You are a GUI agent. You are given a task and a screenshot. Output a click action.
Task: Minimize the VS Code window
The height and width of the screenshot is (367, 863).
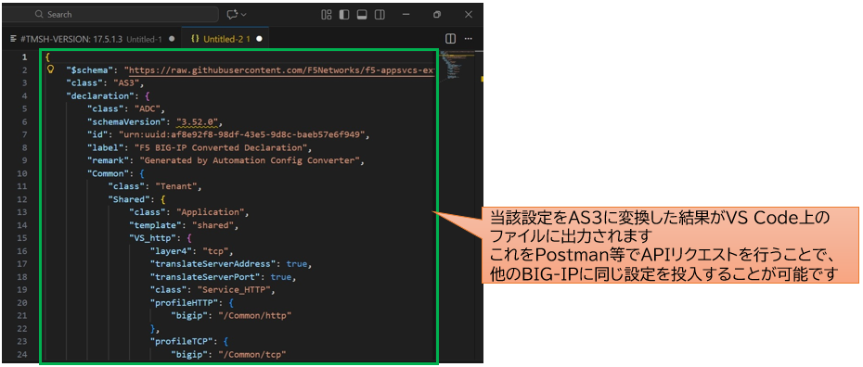coord(406,14)
